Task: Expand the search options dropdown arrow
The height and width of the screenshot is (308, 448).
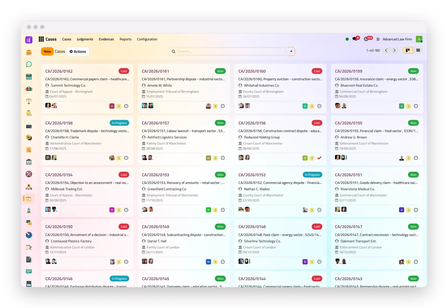Action: (291, 51)
